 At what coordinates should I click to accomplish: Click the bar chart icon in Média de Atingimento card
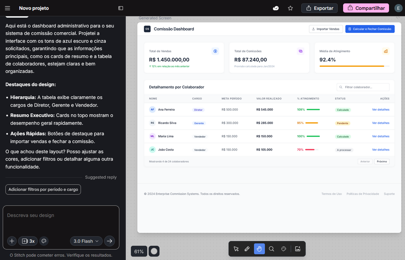[x=386, y=51]
